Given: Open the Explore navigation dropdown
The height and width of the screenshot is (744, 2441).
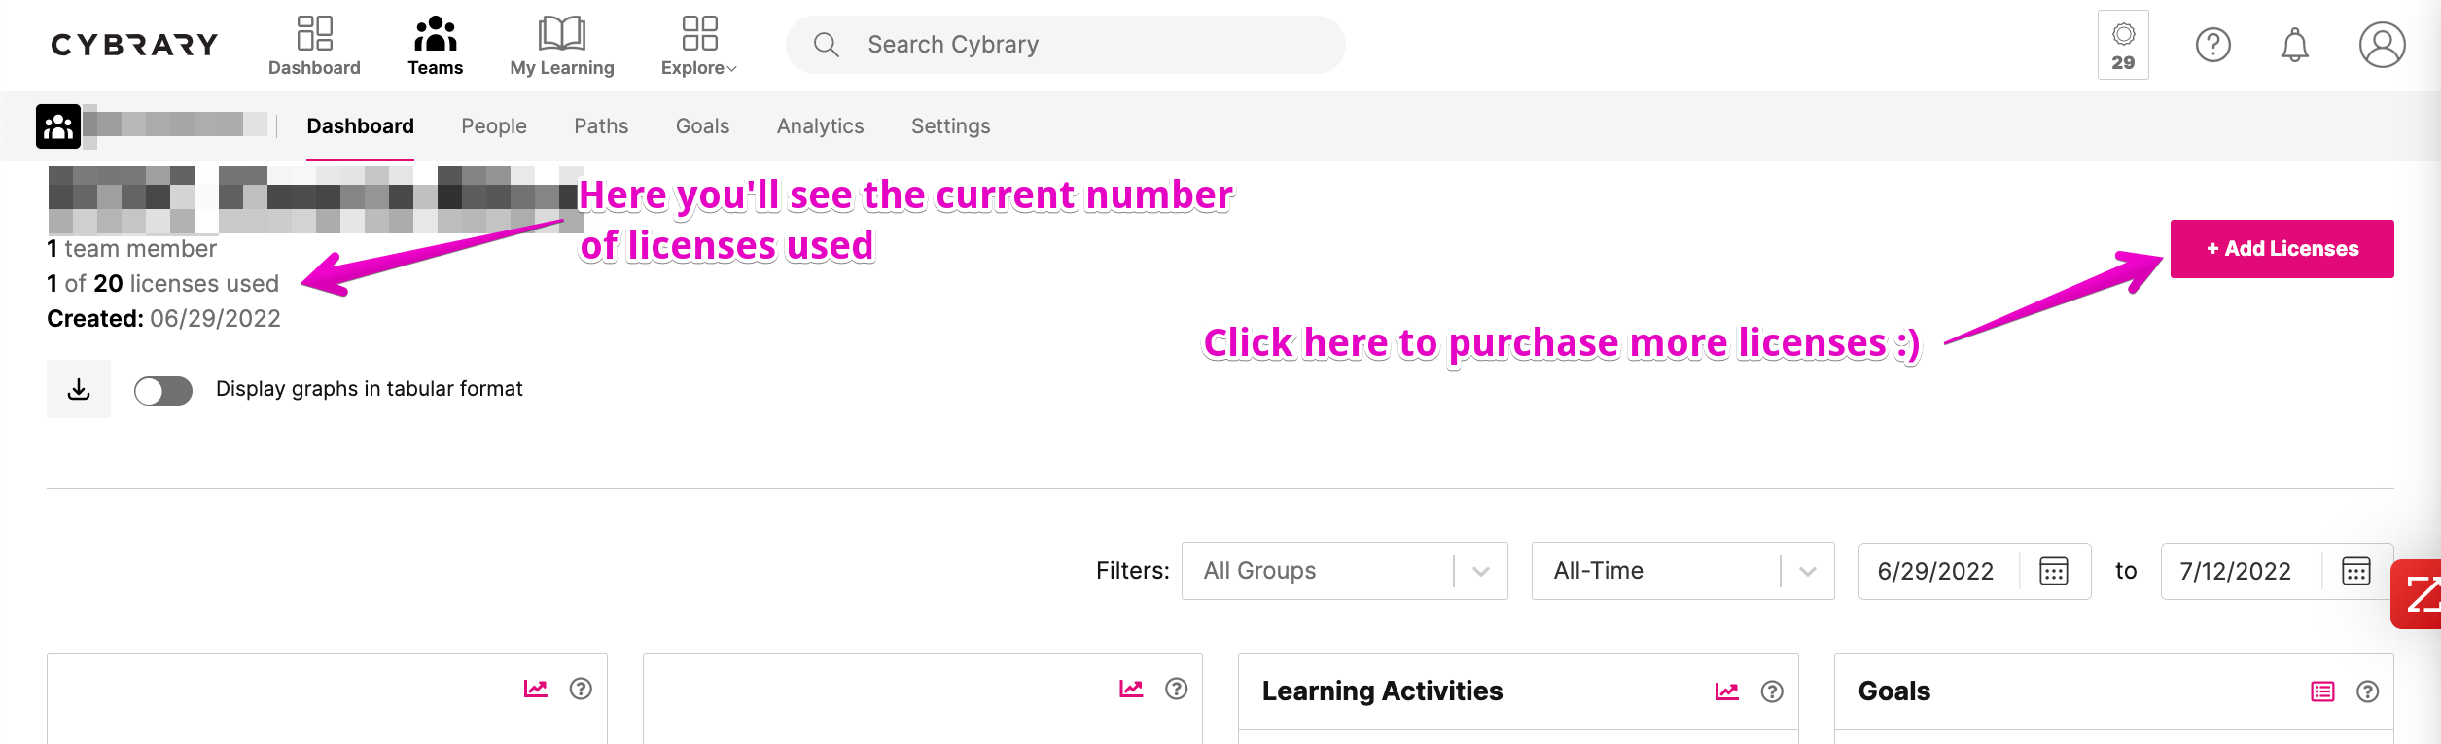Looking at the screenshot, I should coord(699,46).
